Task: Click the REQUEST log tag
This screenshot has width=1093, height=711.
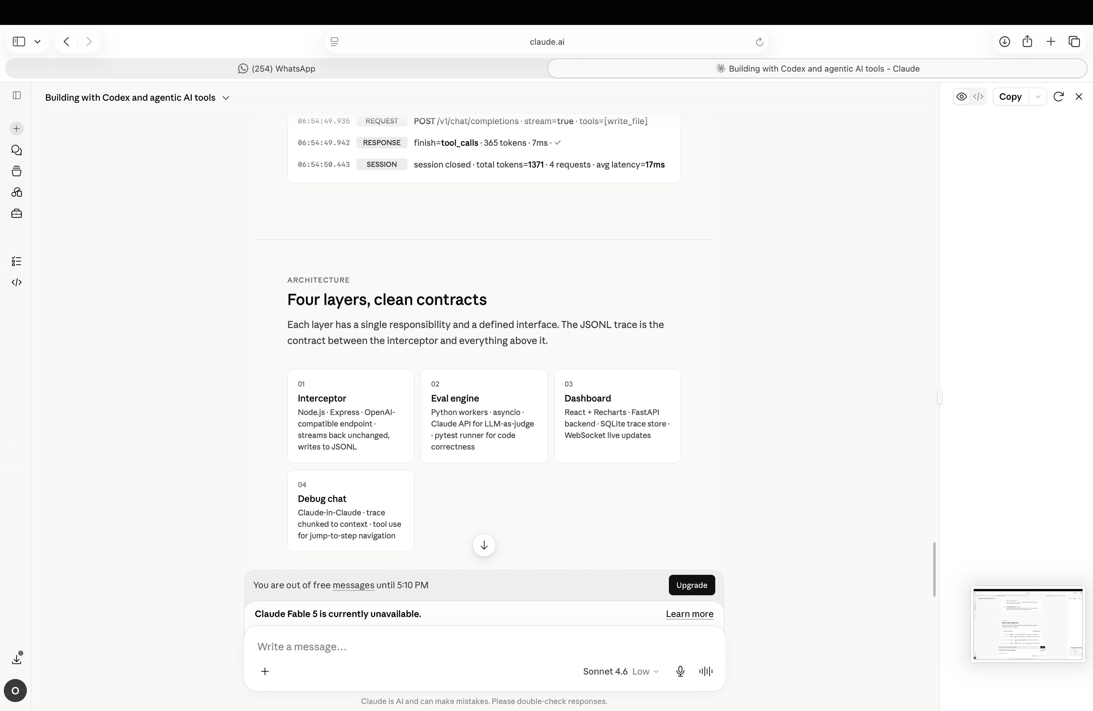Action: (x=382, y=121)
